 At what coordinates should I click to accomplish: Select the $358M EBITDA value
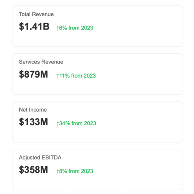point(34,170)
